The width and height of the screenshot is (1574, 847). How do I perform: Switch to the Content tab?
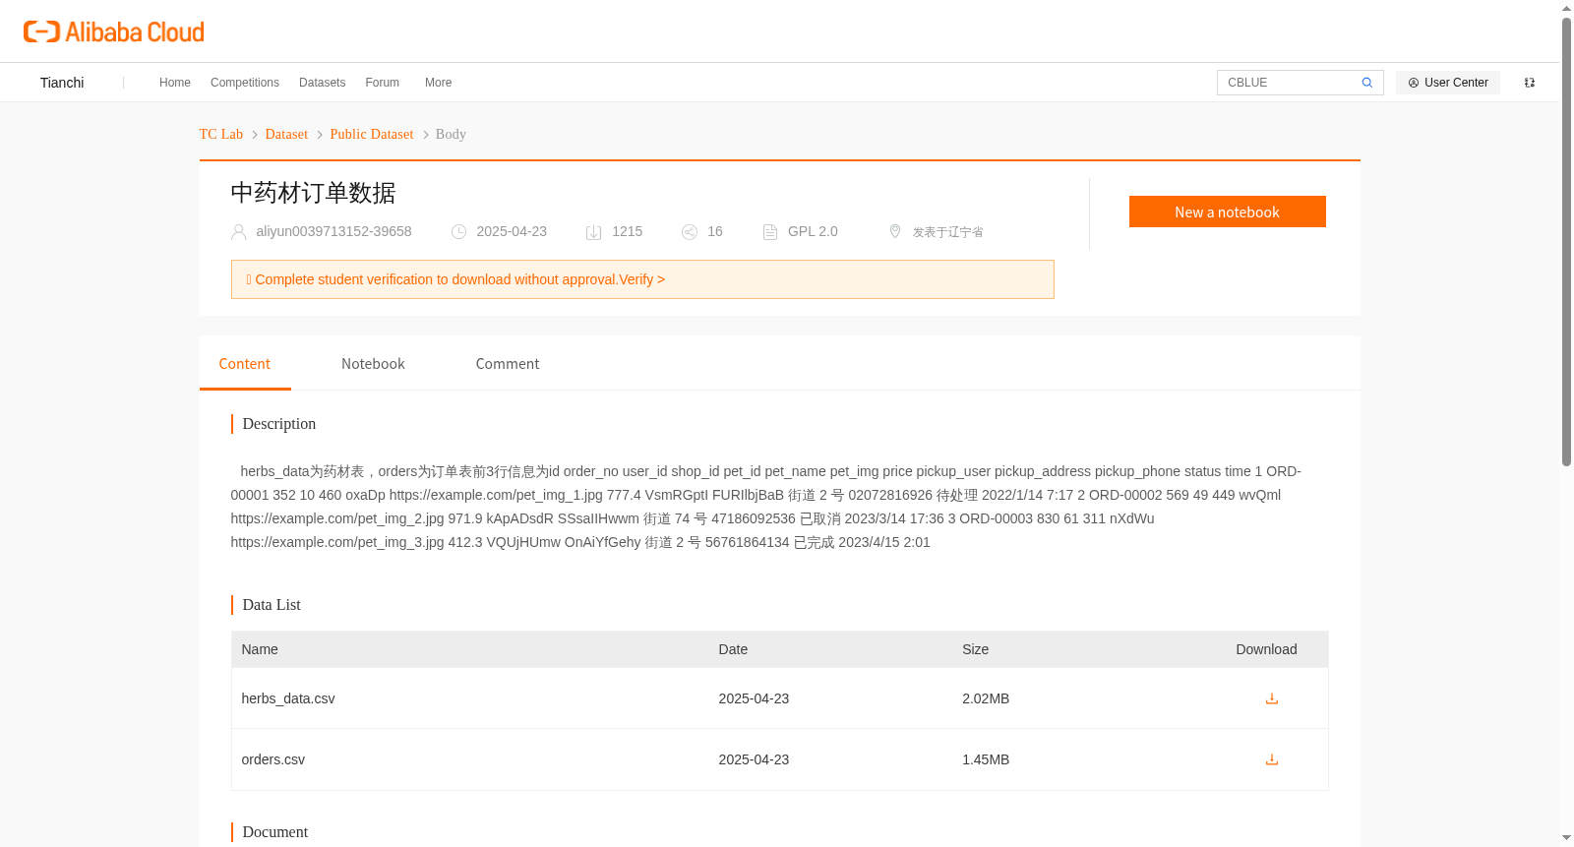click(245, 364)
